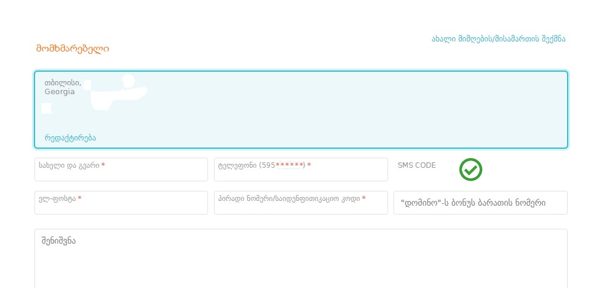Viewport: 614px width, 288px height.
Task: Click 'რედაქტირება' to edit the address
Action: (x=70, y=137)
